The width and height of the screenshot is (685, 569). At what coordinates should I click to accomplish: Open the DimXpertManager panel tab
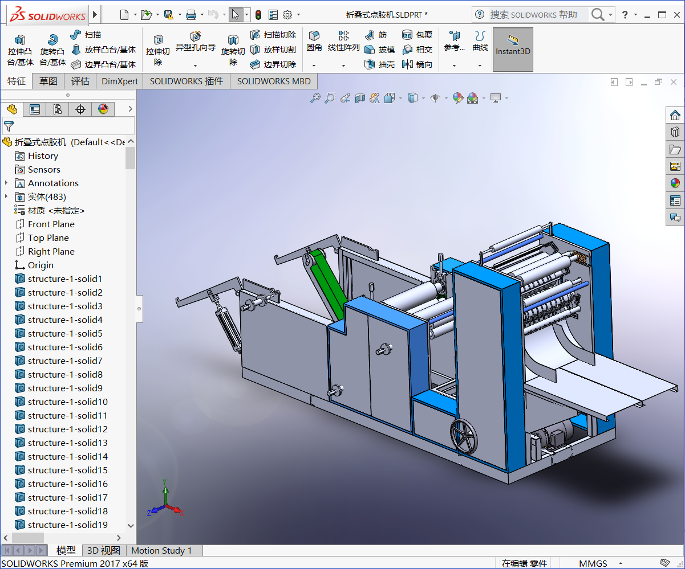coord(80,109)
